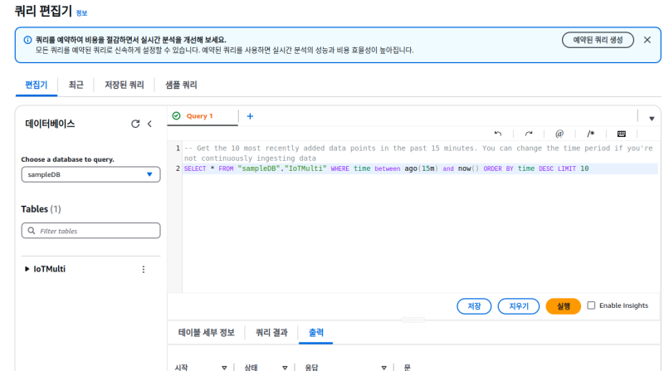Toggle comment with the /* icon
The width and height of the screenshot is (664, 371).
tap(590, 134)
